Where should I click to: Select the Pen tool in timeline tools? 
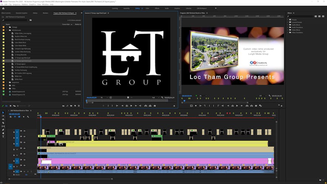3,130
